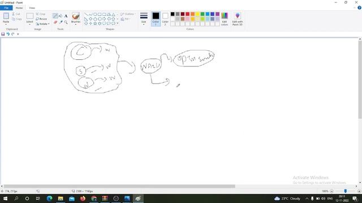Image resolution: width=362 pixels, height=203 pixels.
Task: Pick the orange color swatch
Action: tap(192, 14)
